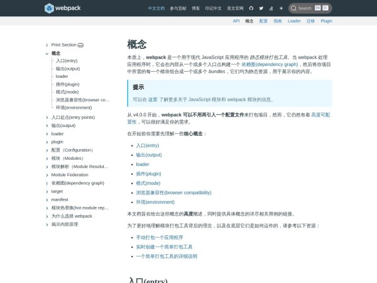377x283 pixels.
Task: Open the Twitter icon link
Action: click(261, 8)
